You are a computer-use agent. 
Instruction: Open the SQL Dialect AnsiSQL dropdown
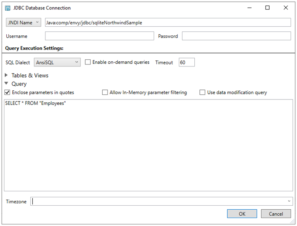pos(57,62)
